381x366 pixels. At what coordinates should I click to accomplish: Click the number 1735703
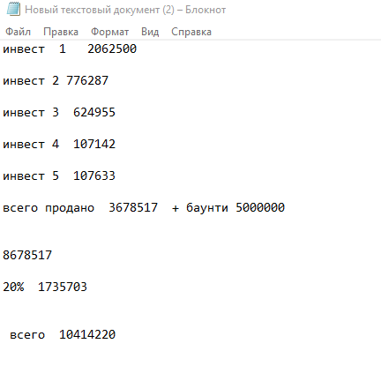pyautogui.click(x=63, y=287)
